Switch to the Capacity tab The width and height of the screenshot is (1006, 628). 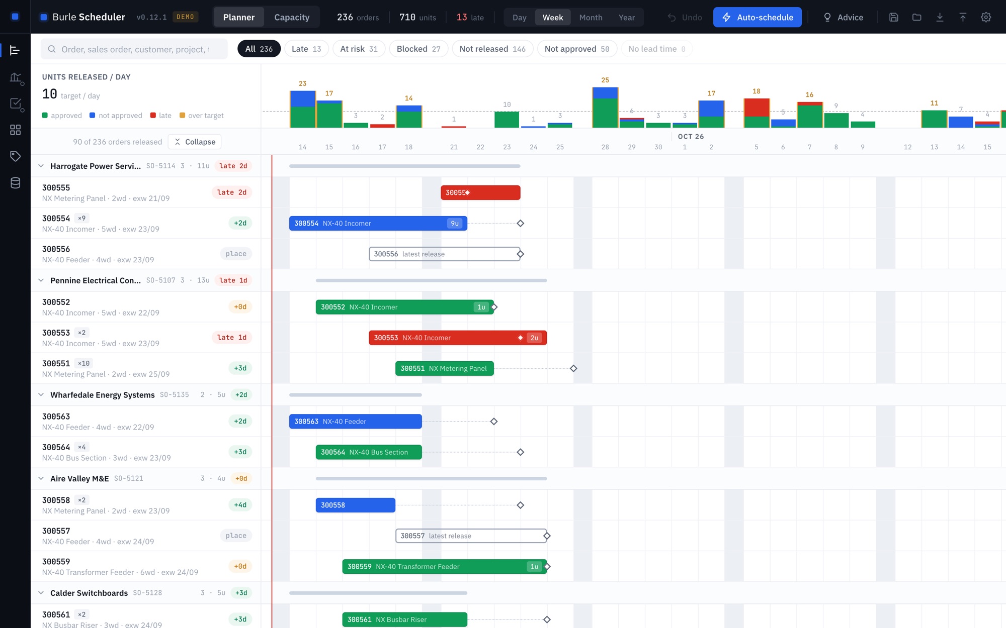point(292,17)
